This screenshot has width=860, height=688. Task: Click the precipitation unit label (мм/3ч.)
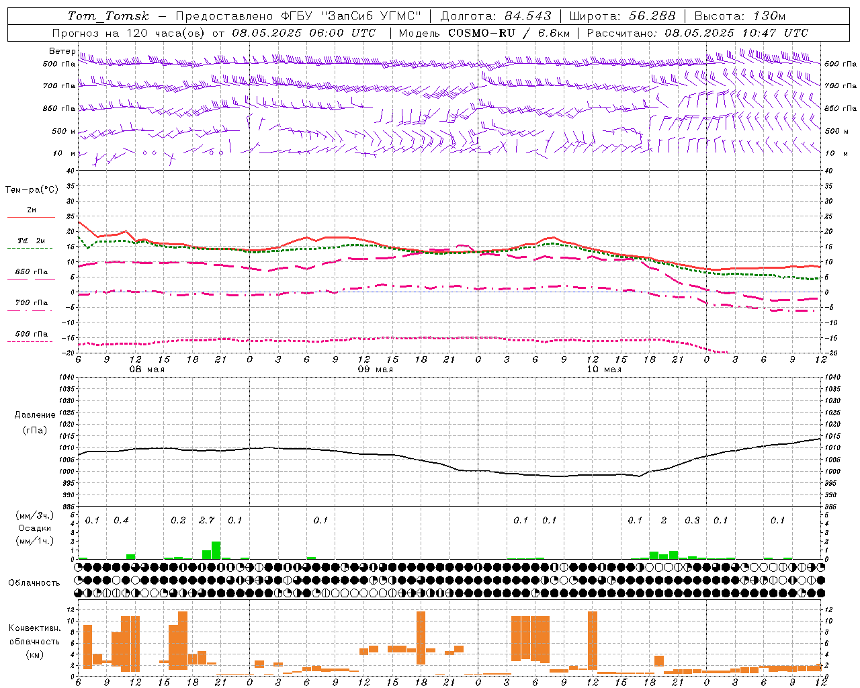34,515
